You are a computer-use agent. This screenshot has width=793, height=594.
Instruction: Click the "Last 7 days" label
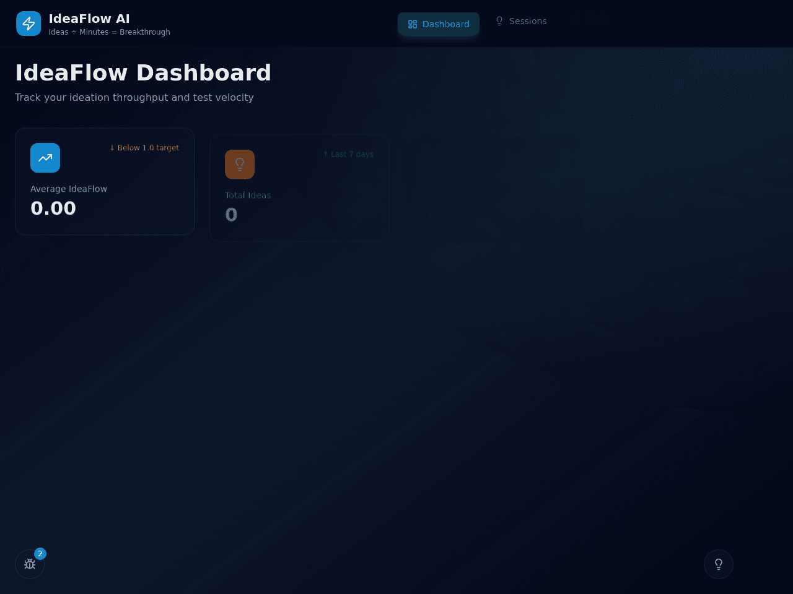click(348, 155)
